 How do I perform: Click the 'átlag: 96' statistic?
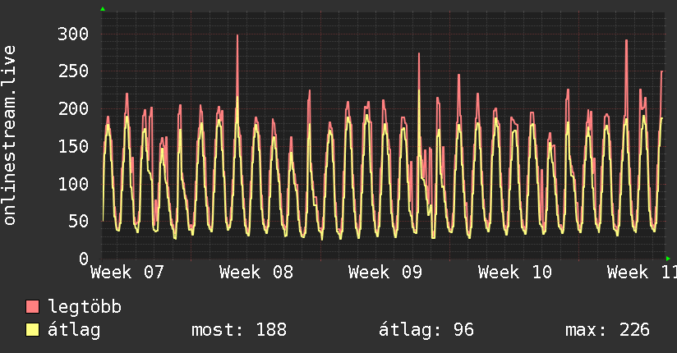(x=426, y=330)
